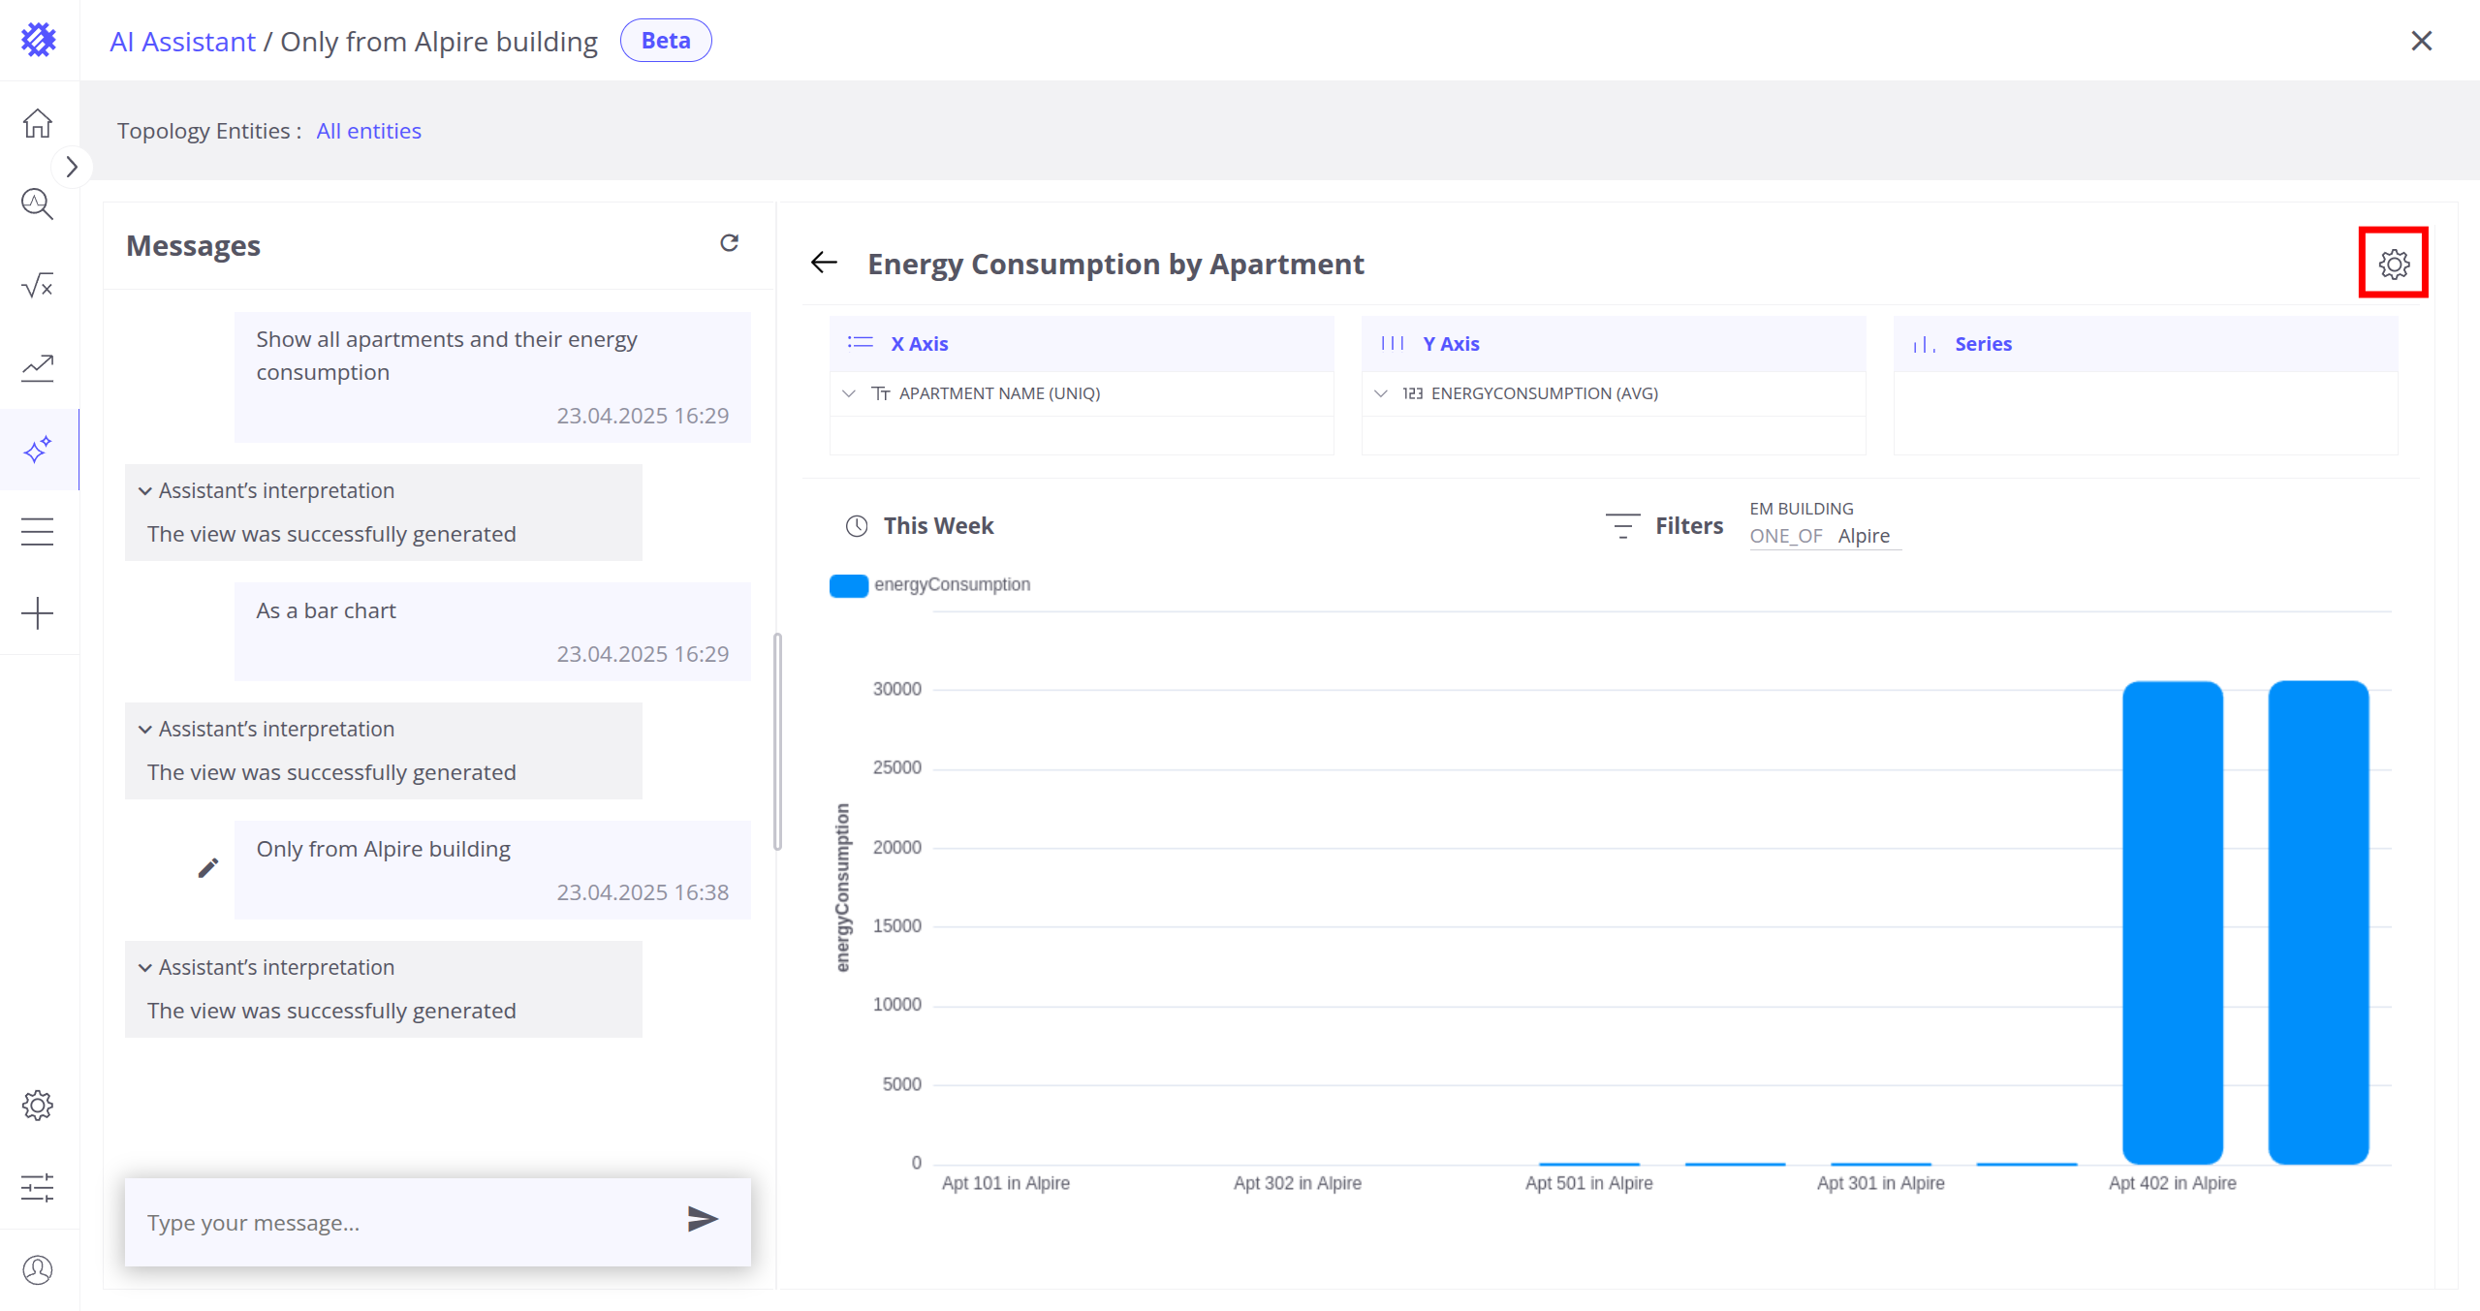Expand the left sidebar with chevron

point(72,167)
